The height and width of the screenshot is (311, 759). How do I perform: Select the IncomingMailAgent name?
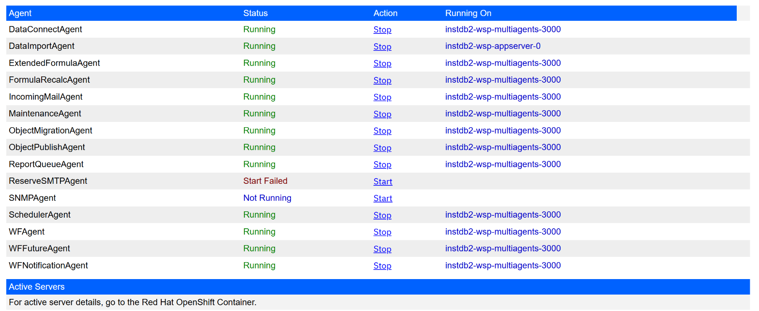pos(46,97)
